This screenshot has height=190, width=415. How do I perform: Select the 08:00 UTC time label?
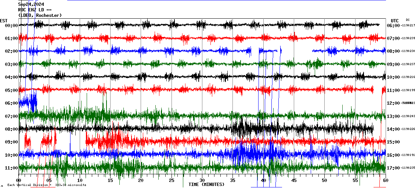point(393,51)
